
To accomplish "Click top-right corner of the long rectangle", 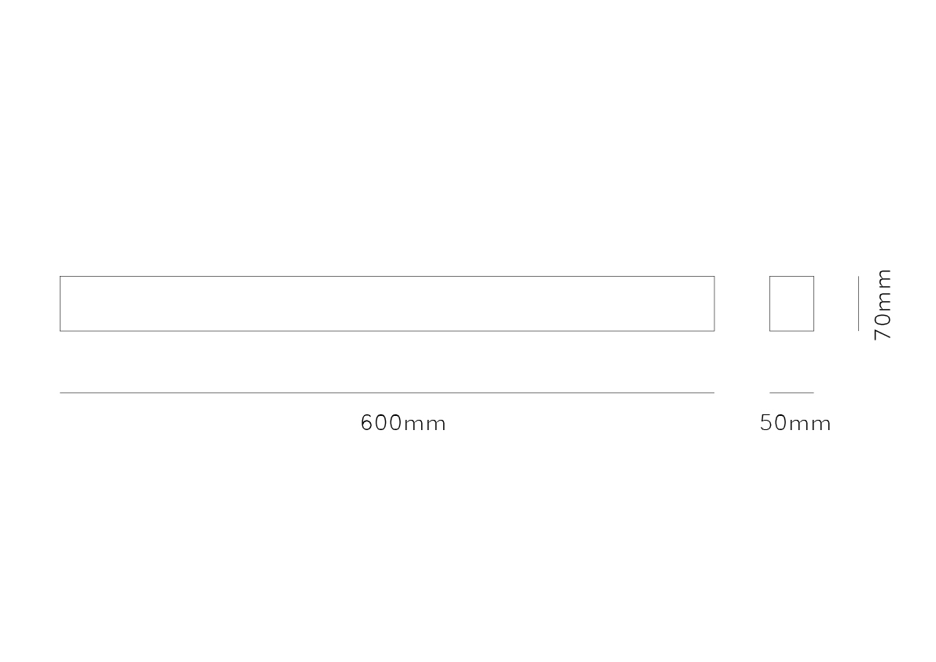I will tap(714, 277).
